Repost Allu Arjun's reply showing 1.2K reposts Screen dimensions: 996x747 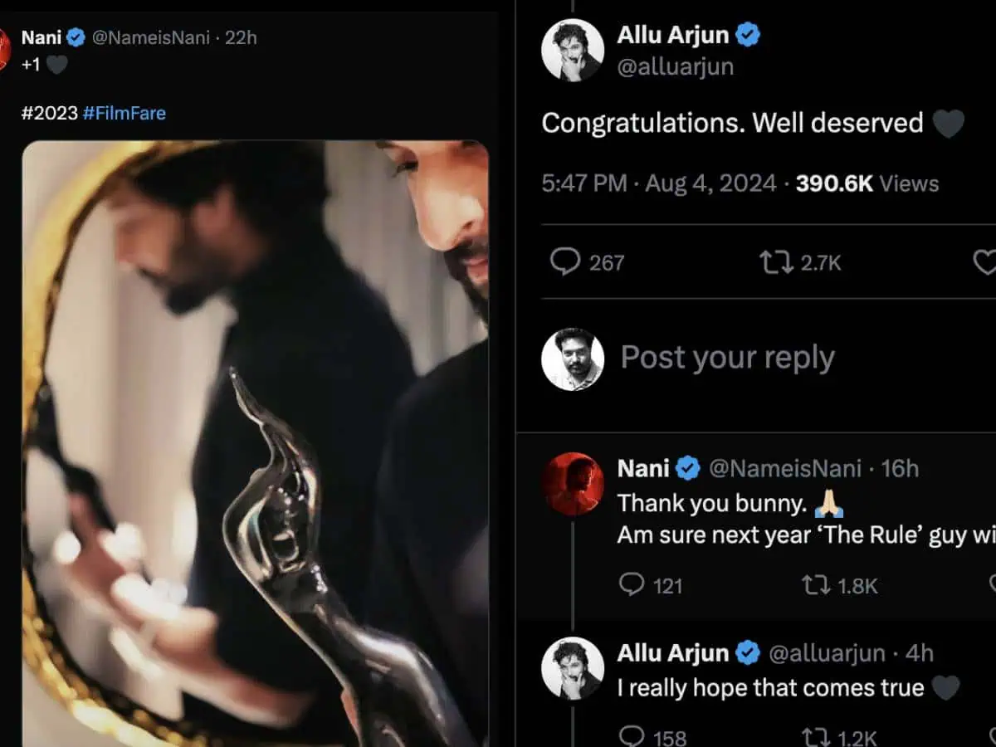pos(815,735)
